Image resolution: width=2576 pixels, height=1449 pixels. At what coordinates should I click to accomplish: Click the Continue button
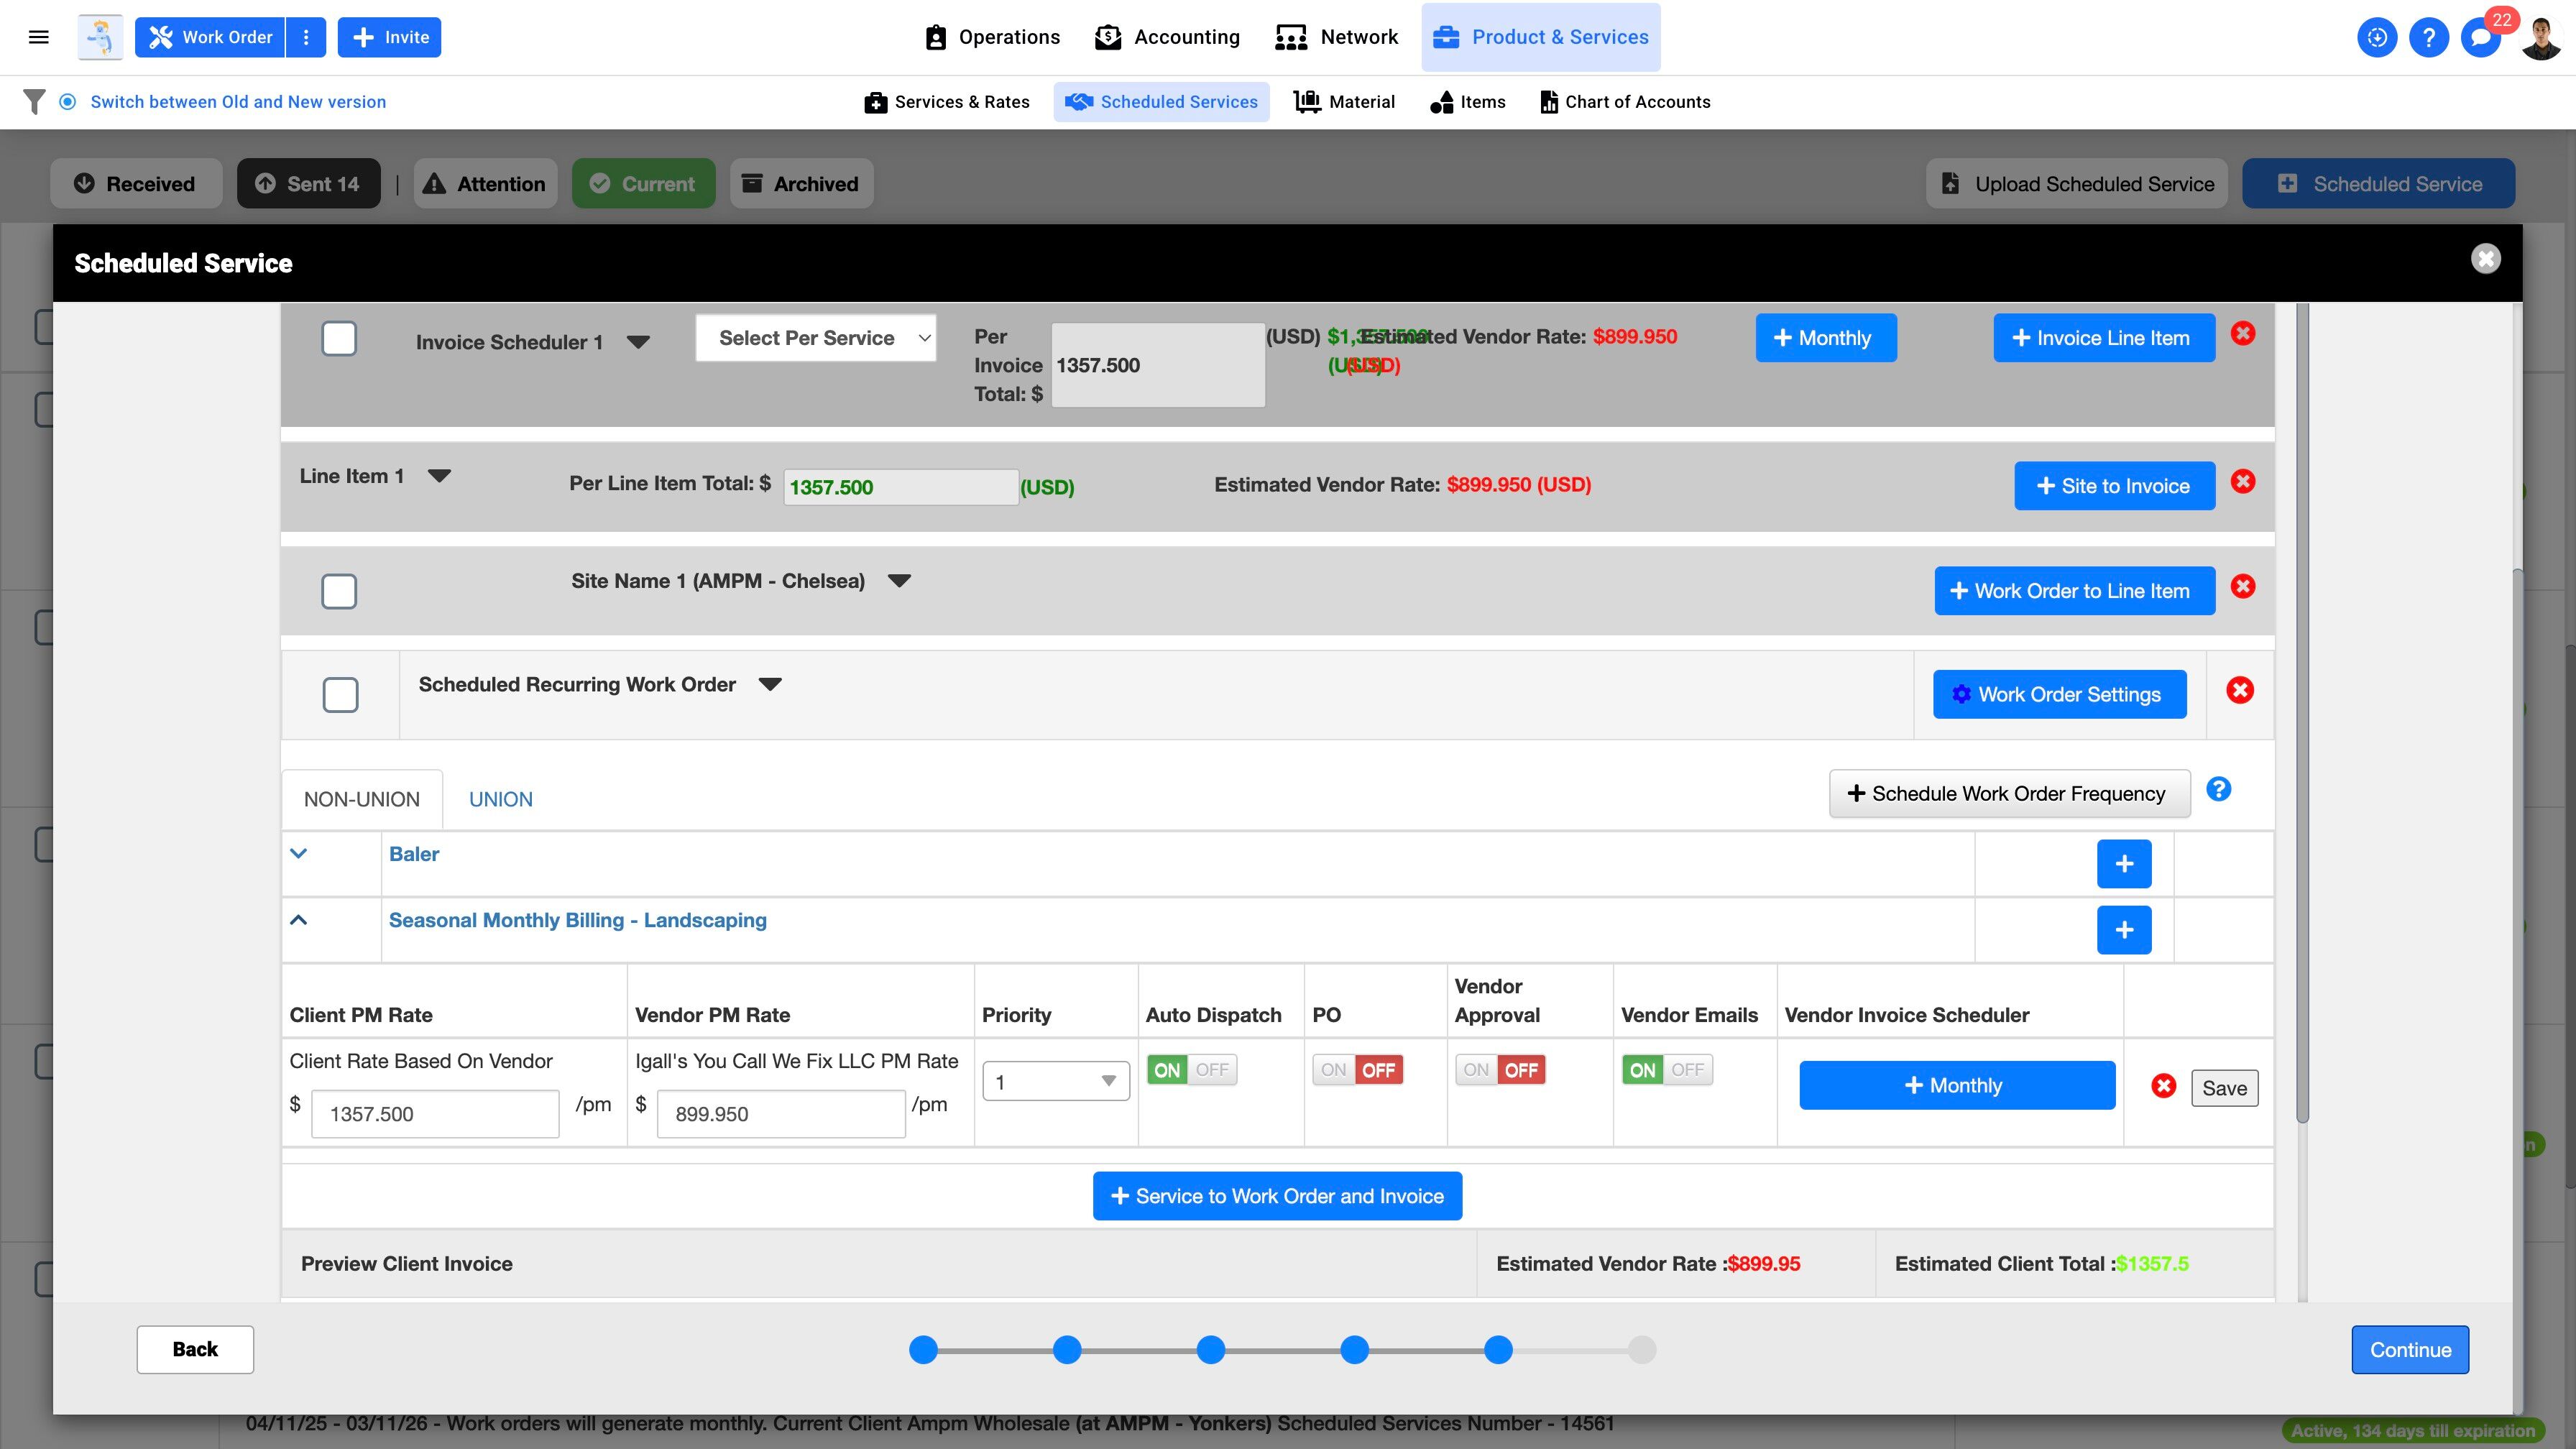tap(2409, 1350)
